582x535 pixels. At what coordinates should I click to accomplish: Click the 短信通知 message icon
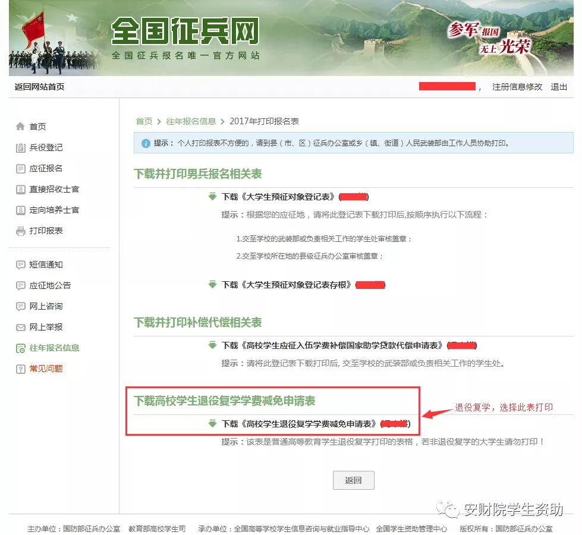tap(21, 265)
